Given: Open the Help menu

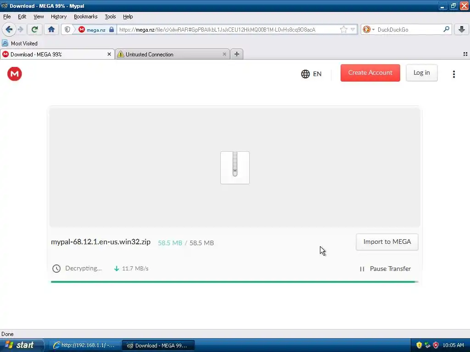Looking at the screenshot, I should coord(128,17).
